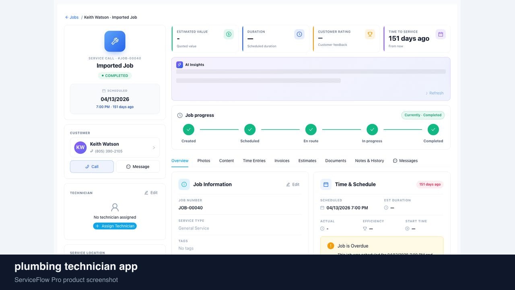Viewport: 515px width, 290px height.
Task: Click the blue wrench job icon
Action: [115, 41]
